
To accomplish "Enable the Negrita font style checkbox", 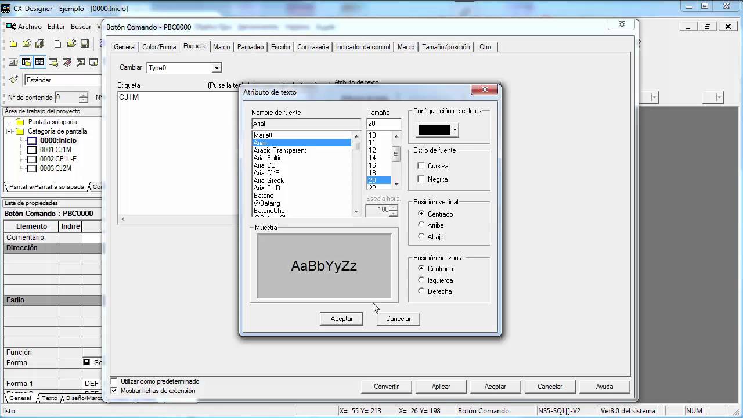I will point(421,179).
